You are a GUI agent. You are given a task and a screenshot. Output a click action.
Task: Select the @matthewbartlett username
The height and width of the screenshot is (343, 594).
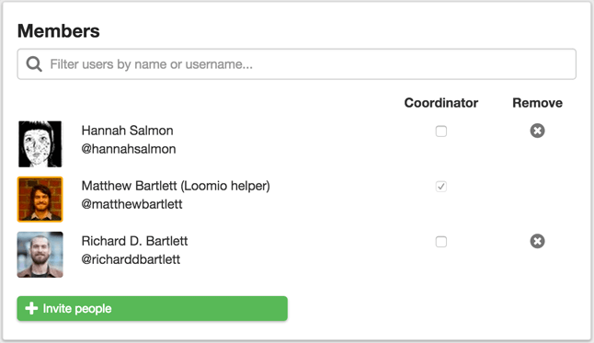click(x=131, y=204)
